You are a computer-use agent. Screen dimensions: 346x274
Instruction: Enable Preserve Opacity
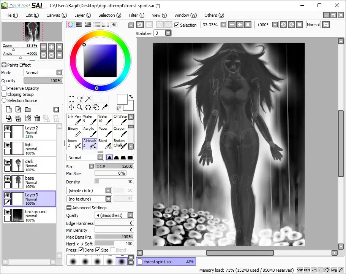(4, 88)
